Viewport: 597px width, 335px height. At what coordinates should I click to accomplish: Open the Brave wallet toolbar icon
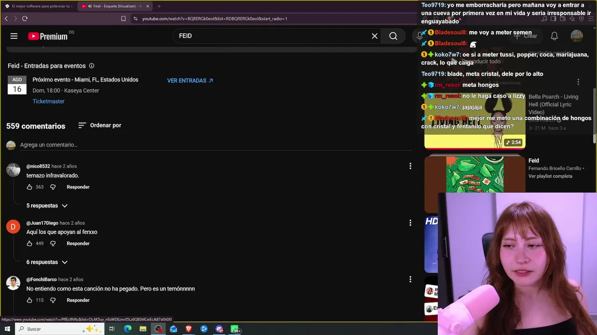click(562, 19)
